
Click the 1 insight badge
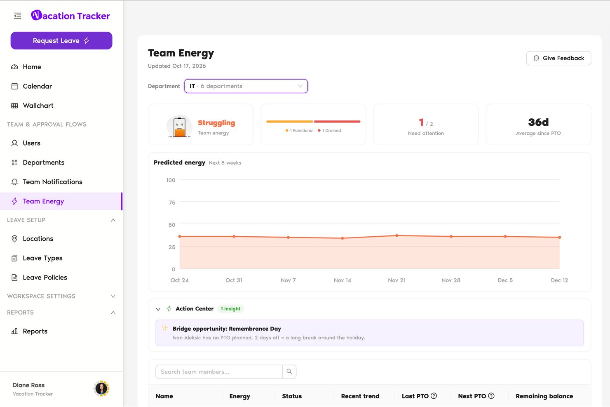click(230, 309)
